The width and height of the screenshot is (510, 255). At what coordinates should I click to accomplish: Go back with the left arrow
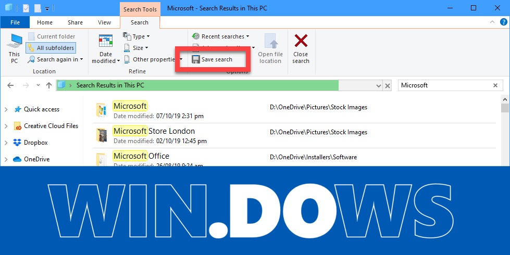(x=10, y=85)
